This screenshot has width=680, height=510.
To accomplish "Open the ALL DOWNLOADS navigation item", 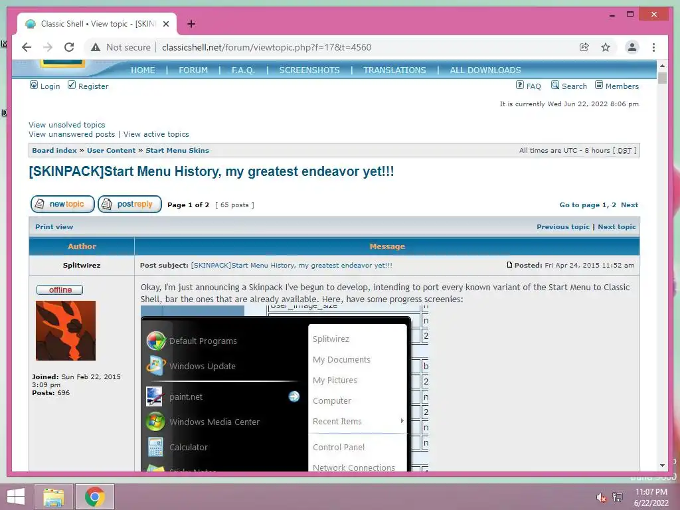I will click(x=485, y=70).
